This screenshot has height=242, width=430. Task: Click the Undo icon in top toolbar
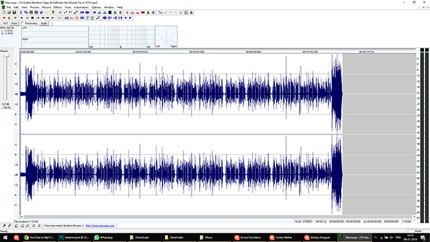(46, 12)
